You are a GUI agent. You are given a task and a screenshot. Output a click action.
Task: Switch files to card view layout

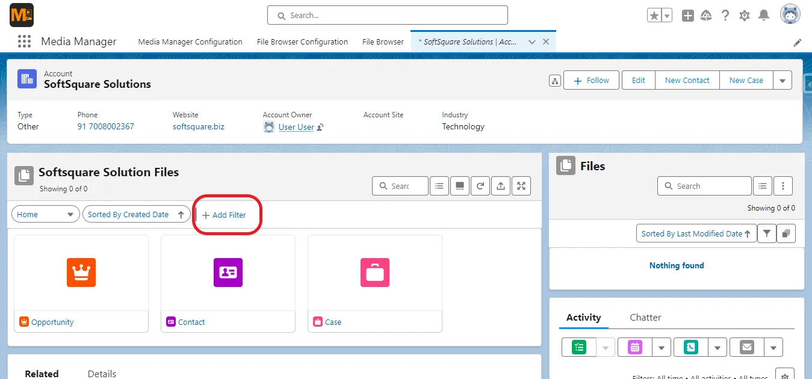(x=459, y=186)
